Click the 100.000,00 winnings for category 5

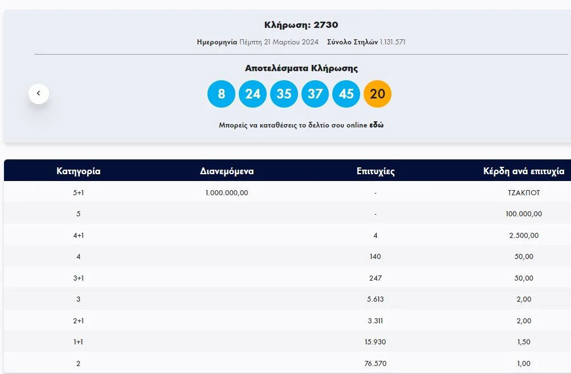point(523,214)
